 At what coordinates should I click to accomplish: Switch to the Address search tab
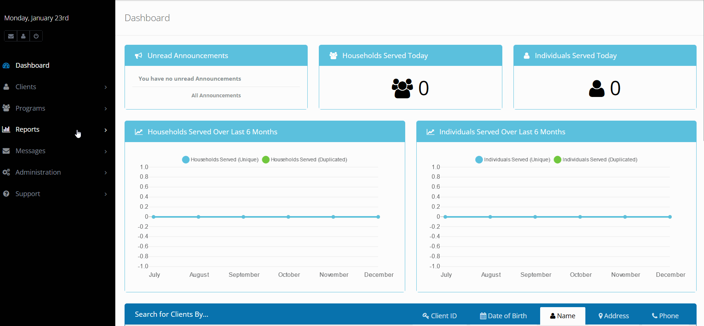614,316
